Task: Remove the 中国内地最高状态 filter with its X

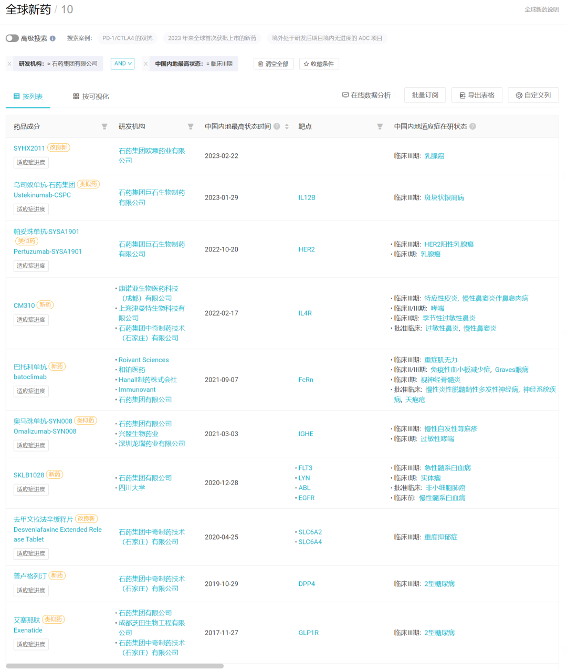Action: (145, 64)
